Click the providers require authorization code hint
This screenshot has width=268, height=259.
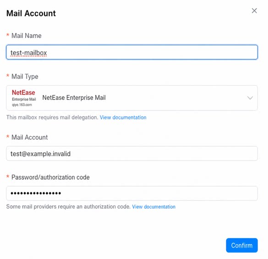pyautogui.click(x=68, y=207)
